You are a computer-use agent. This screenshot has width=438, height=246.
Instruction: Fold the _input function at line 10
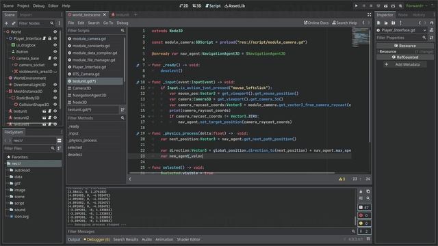point(149,82)
